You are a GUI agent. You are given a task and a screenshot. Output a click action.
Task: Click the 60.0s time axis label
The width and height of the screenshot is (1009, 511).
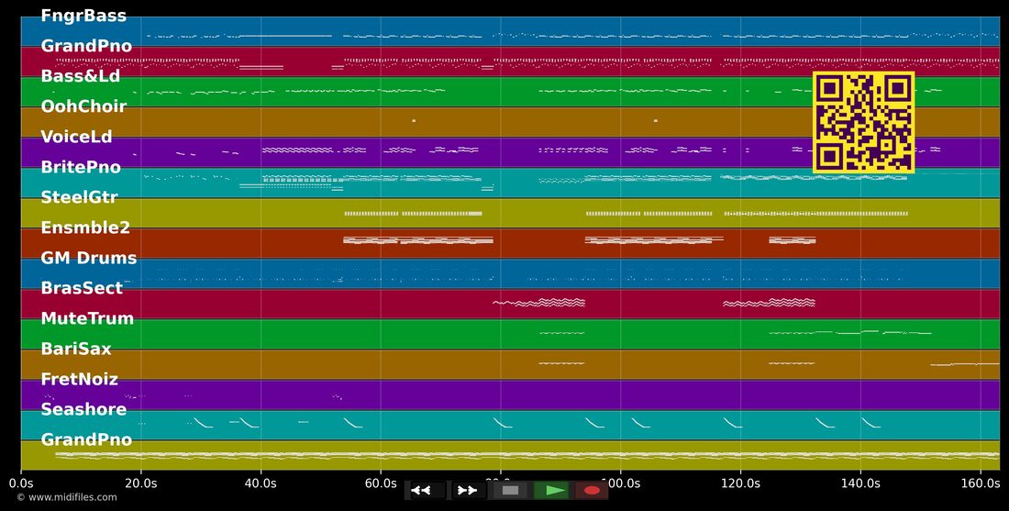(381, 482)
